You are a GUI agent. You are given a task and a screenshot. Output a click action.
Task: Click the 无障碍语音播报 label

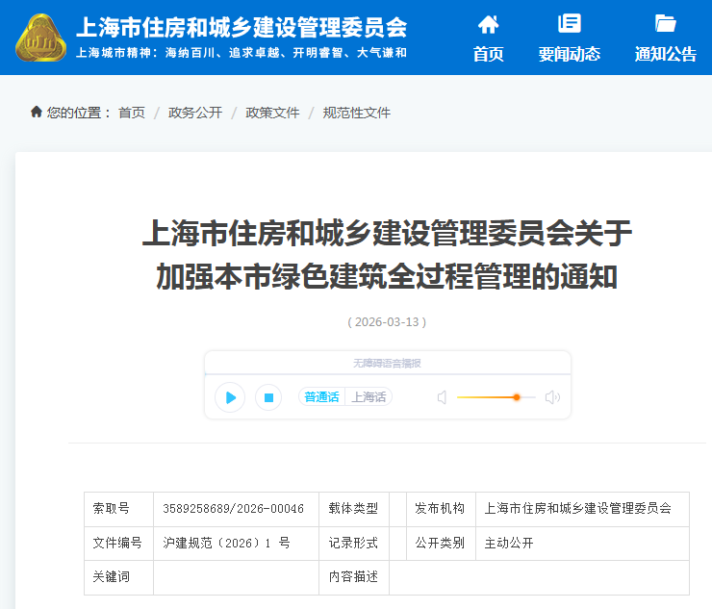tap(388, 364)
